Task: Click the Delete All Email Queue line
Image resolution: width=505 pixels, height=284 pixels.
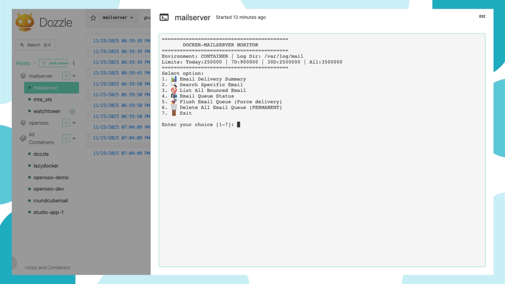Action: [x=222, y=107]
